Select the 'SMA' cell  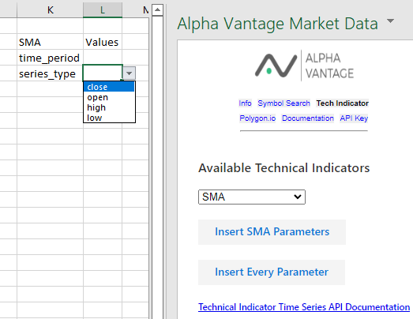50,42
